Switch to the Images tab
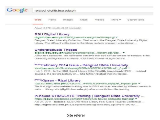The height and width of the screenshot is (120, 160). point(68,20)
